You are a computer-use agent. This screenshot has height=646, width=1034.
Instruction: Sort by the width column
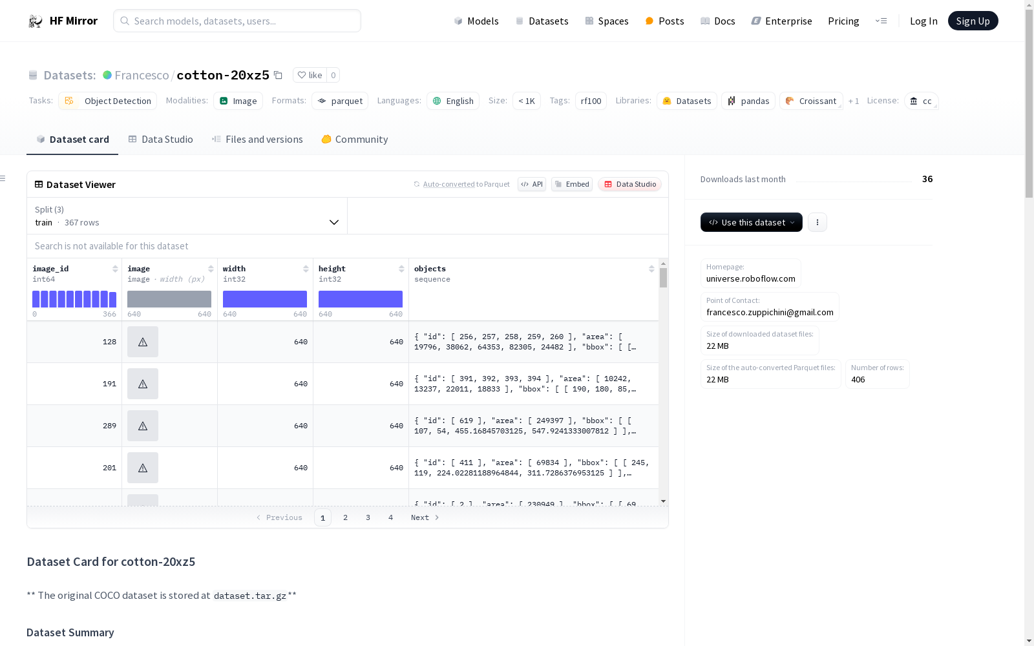click(306, 269)
